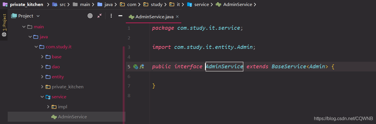Click the collapse all icon in Project panel

point(99,16)
